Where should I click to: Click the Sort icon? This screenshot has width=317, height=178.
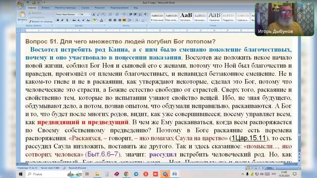pyautogui.click(x=141, y=14)
